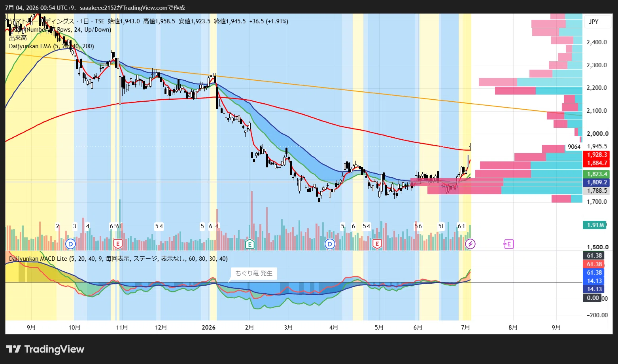Screen dimensions: 618x364
Task: Click the 7月 time axis label
Action: tap(465, 328)
